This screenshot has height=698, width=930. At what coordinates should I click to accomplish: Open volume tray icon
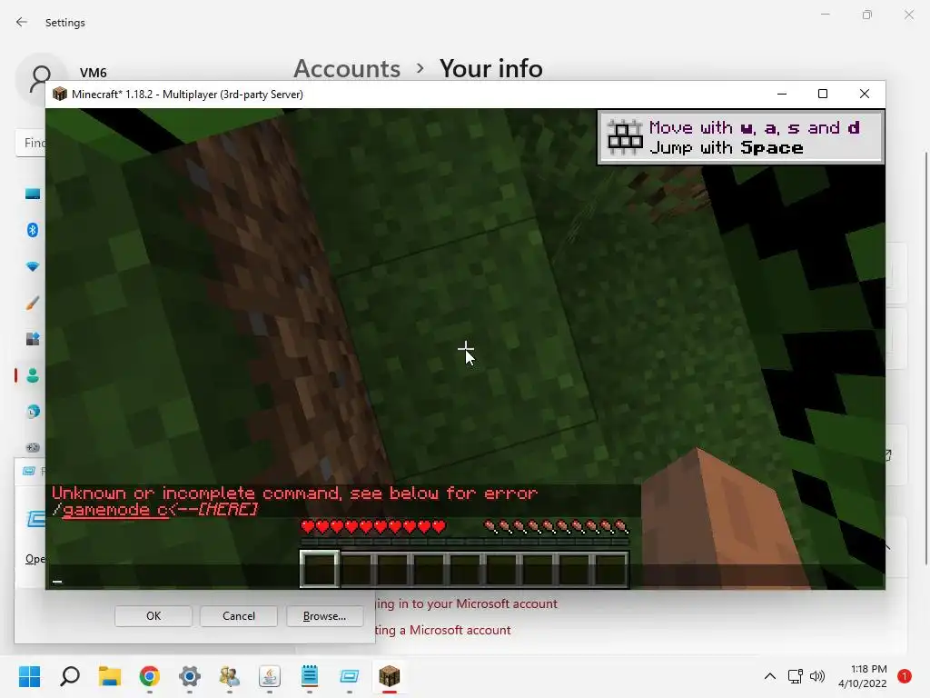point(817,676)
